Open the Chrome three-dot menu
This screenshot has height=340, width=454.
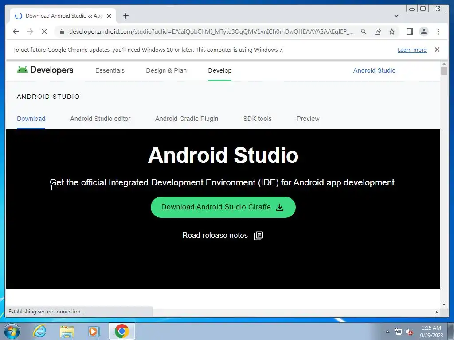click(438, 31)
